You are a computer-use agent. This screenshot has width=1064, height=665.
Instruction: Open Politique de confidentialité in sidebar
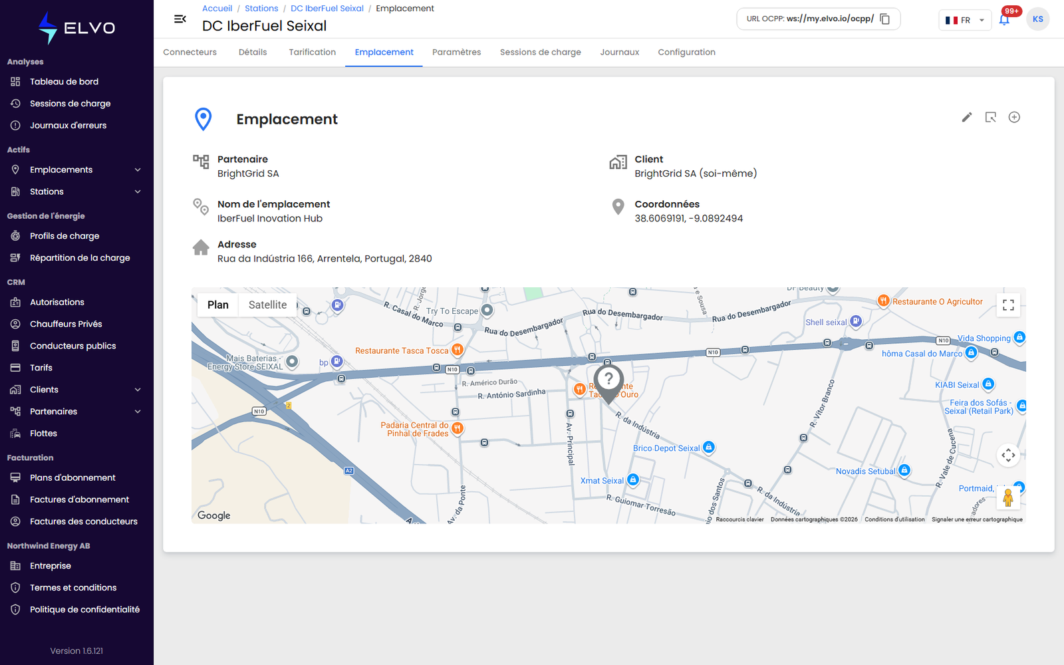pyautogui.click(x=76, y=610)
